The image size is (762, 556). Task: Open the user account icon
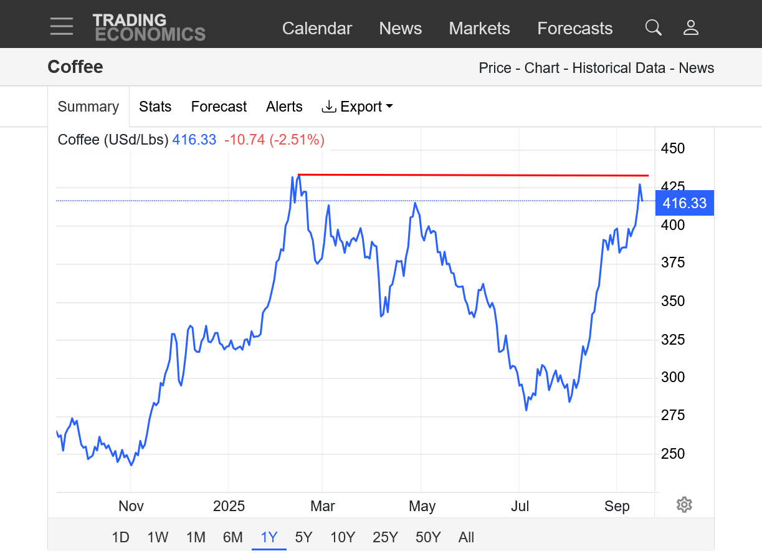pyautogui.click(x=691, y=27)
